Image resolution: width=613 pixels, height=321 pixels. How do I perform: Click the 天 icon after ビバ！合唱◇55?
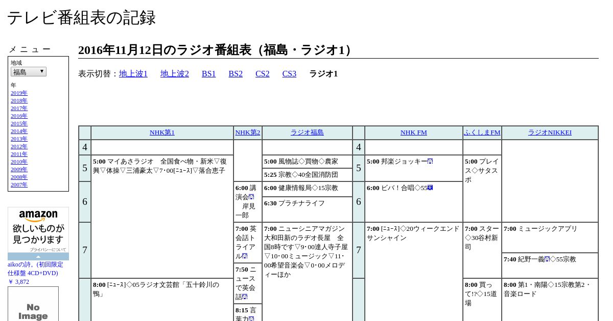click(x=430, y=188)
